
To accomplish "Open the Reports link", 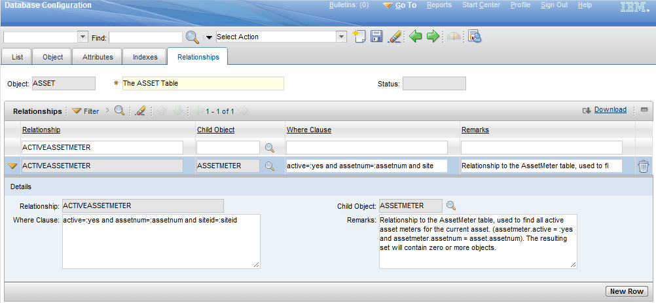I will coord(439,5).
